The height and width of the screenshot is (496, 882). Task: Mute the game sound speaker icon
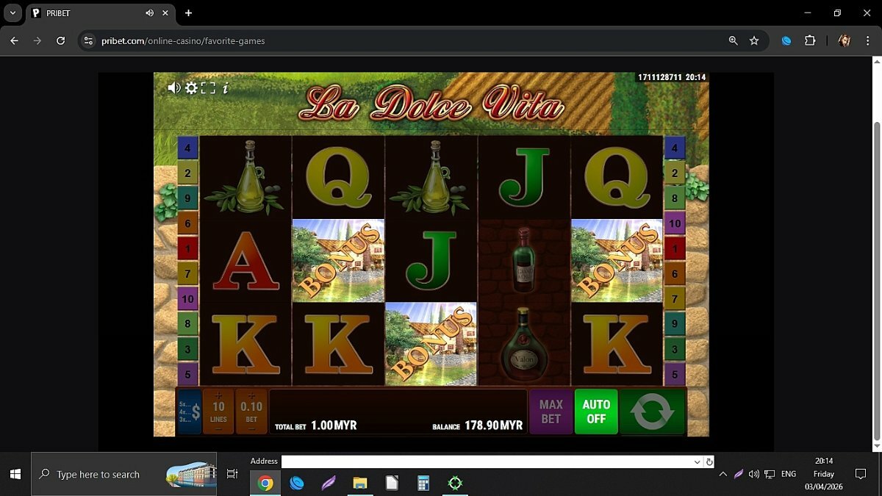coord(173,88)
